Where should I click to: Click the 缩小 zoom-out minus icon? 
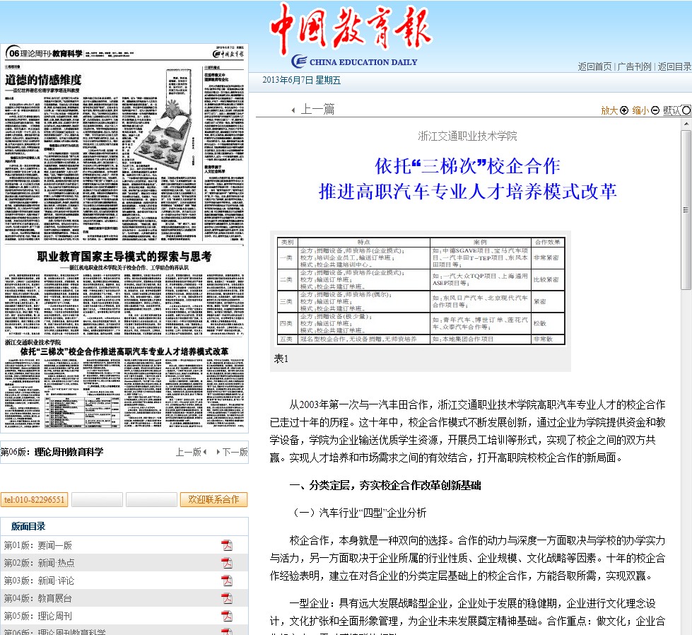pos(655,110)
